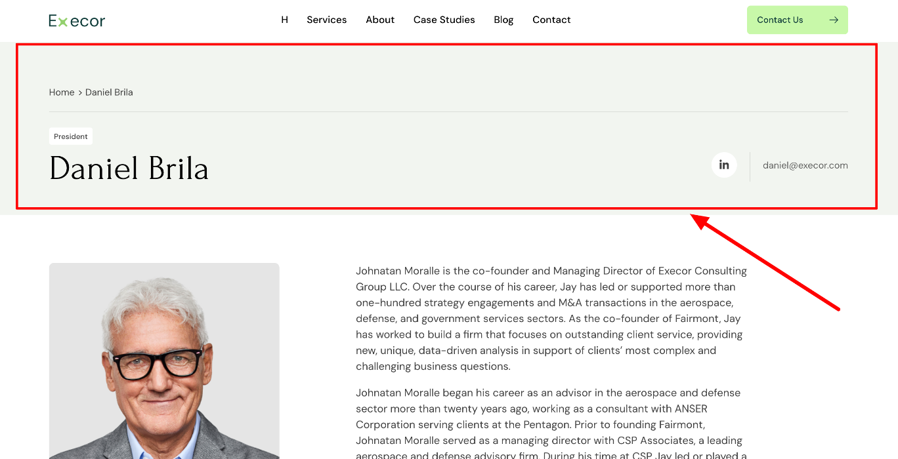Image resolution: width=898 pixels, height=459 pixels.
Task: Visit the Blog page
Action: (503, 20)
